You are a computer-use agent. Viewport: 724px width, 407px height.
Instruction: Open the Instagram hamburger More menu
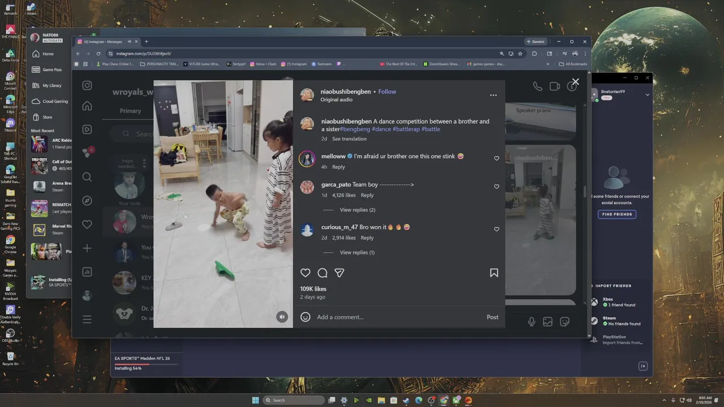point(87,319)
